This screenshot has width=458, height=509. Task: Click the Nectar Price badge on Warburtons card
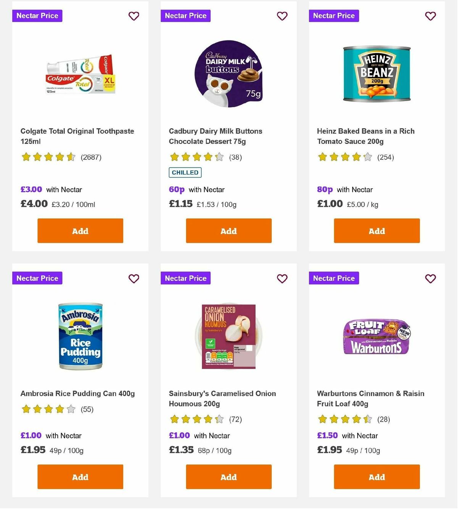point(334,278)
